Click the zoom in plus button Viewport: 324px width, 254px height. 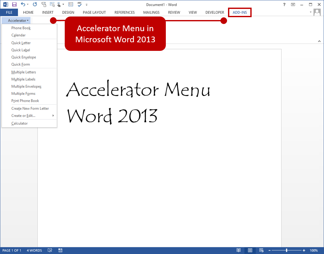click(304, 251)
